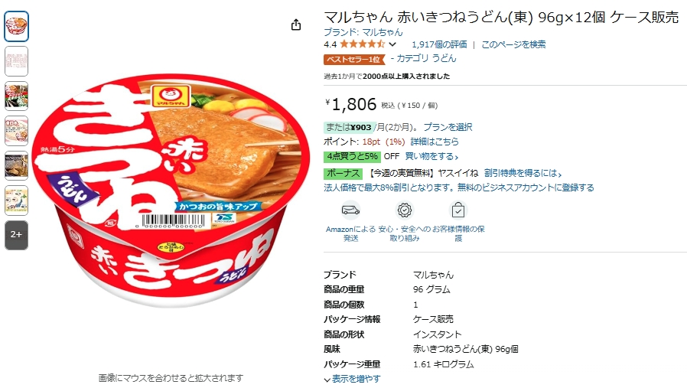Click プランを選択 installment link
This screenshot has width=687, height=388.
click(448, 127)
